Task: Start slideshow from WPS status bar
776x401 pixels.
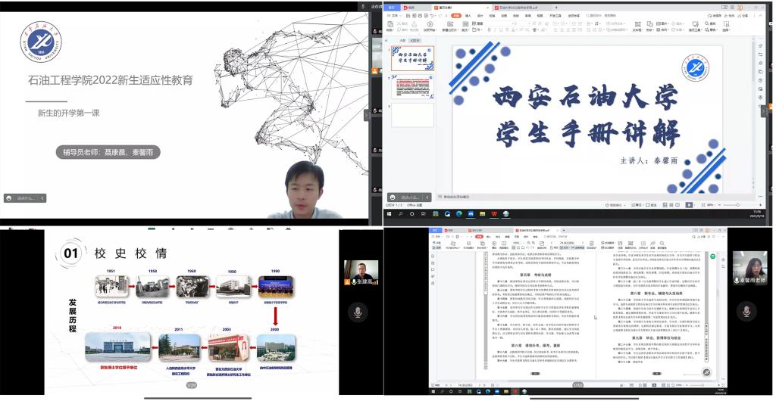Action: coord(689,205)
